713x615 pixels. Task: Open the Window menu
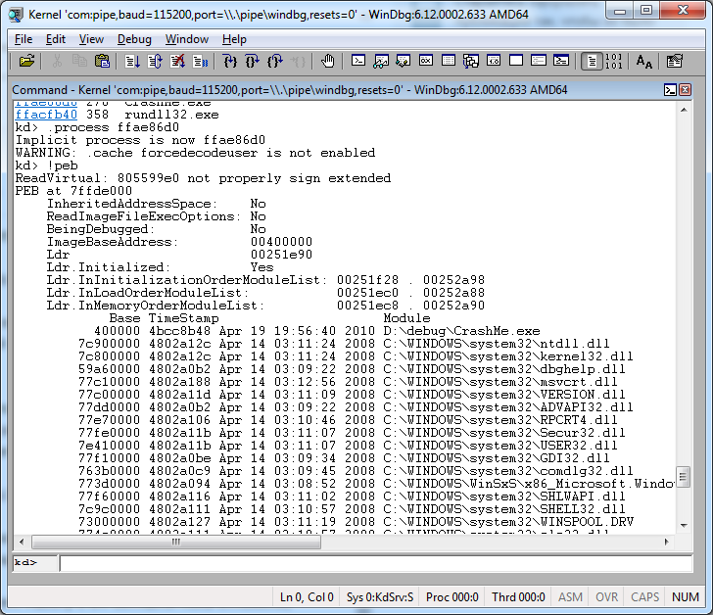tap(187, 39)
